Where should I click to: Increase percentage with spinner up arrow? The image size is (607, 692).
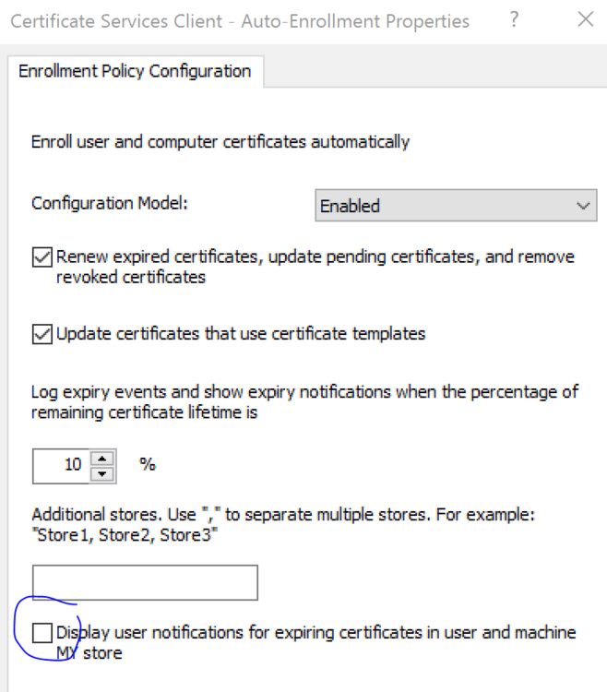click(104, 458)
